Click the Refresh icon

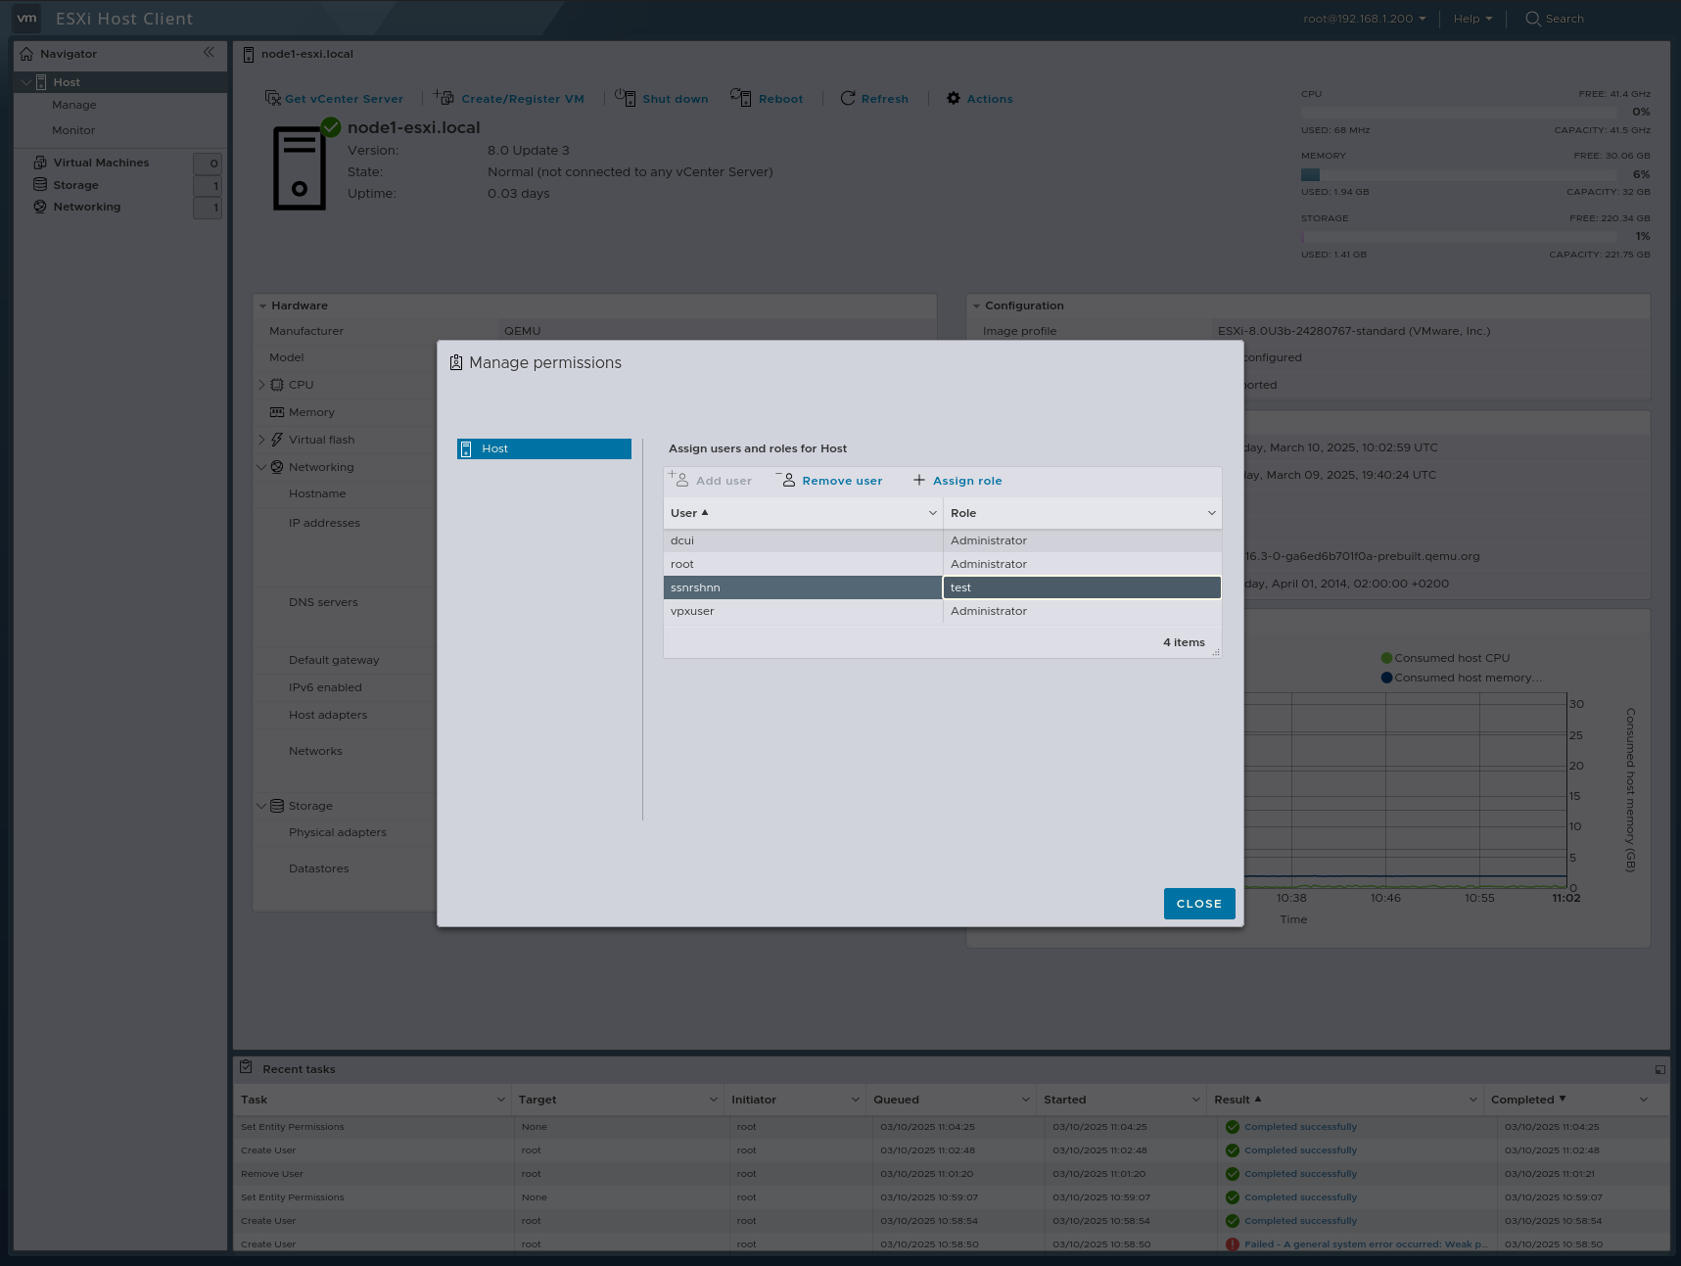[848, 98]
